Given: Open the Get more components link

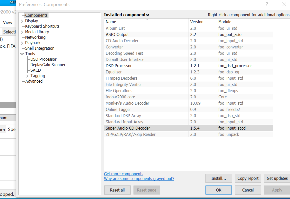Looking at the screenshot, I should (x=123, y=174).
